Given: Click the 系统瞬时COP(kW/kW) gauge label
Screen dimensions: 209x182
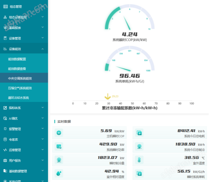Looking at the screenshot, I should point(130,40).
